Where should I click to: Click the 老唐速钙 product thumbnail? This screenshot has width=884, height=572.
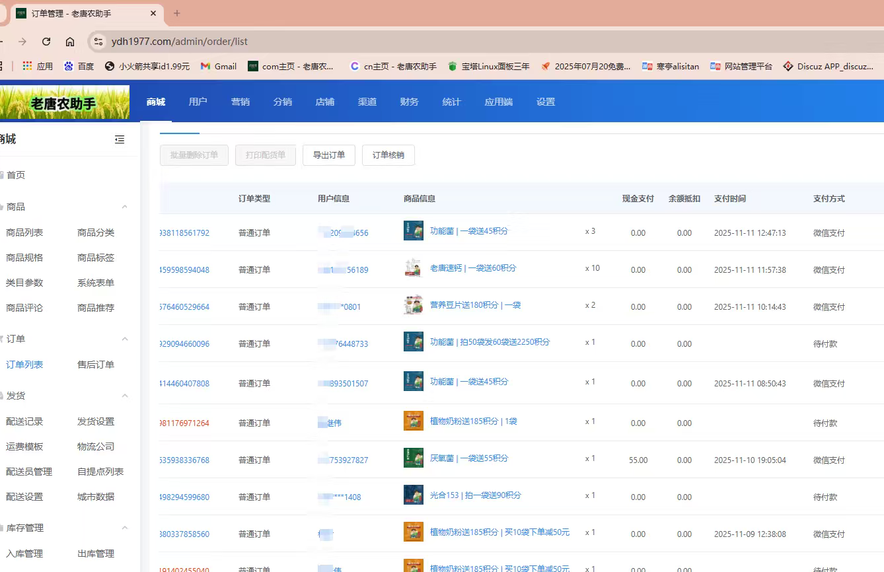(413, 268)
